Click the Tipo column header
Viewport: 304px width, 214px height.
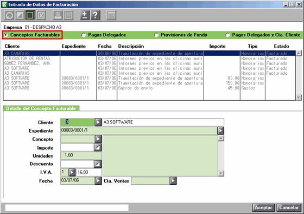pos(252,46)
